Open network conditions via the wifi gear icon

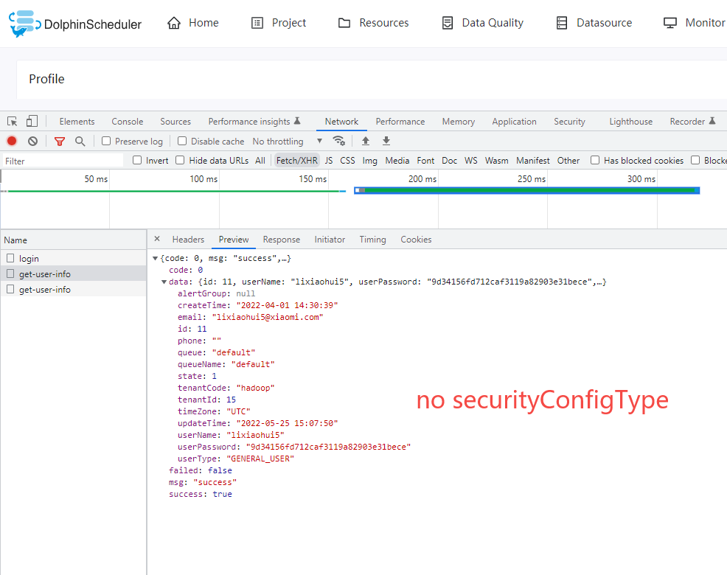pos(339,141)
